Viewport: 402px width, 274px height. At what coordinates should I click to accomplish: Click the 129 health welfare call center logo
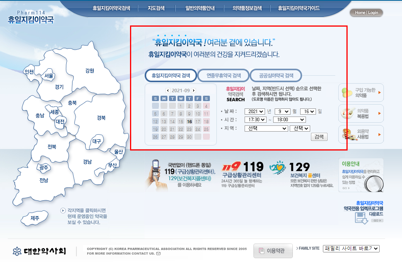[277, 167]
